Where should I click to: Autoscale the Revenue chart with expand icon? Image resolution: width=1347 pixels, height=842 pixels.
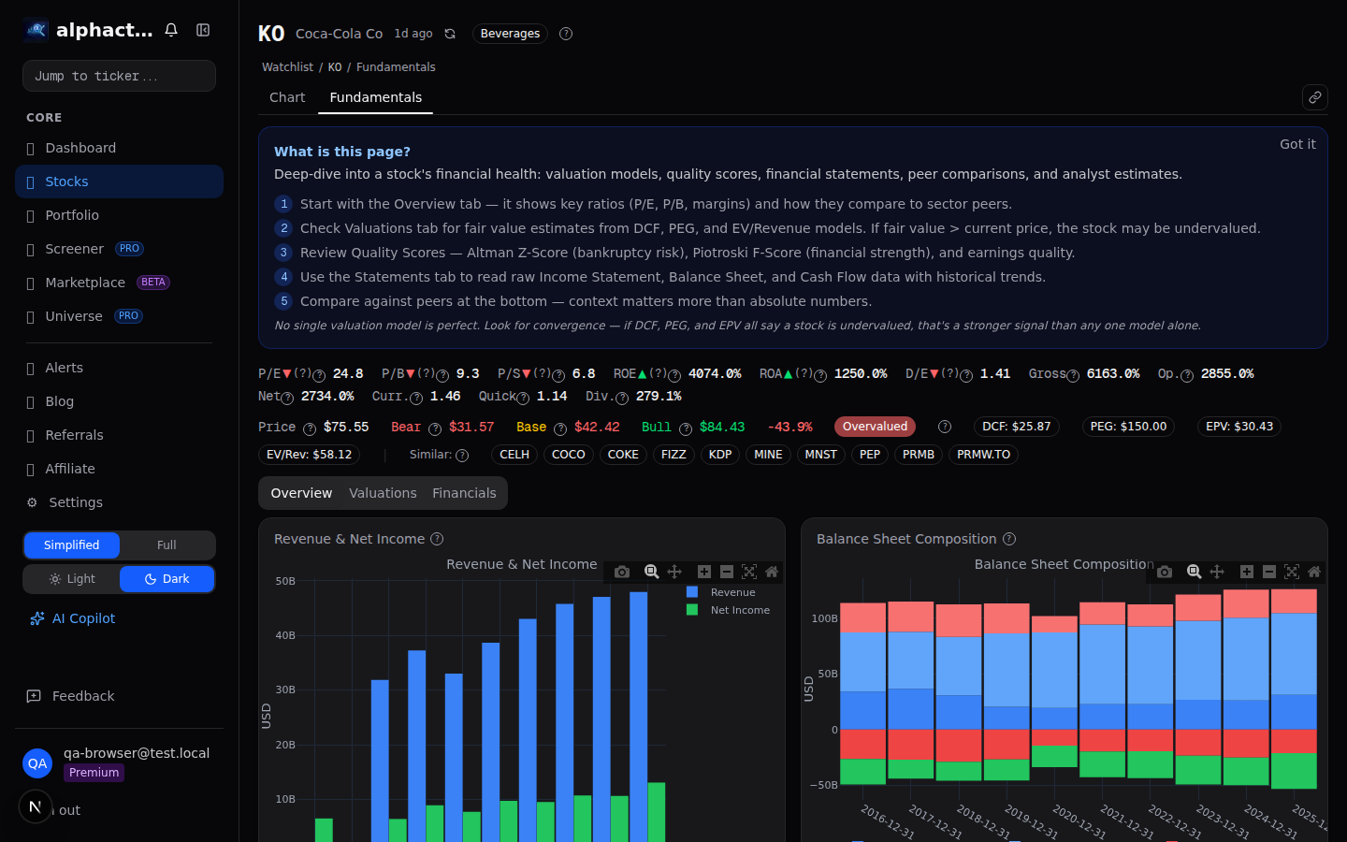[749, 572]
